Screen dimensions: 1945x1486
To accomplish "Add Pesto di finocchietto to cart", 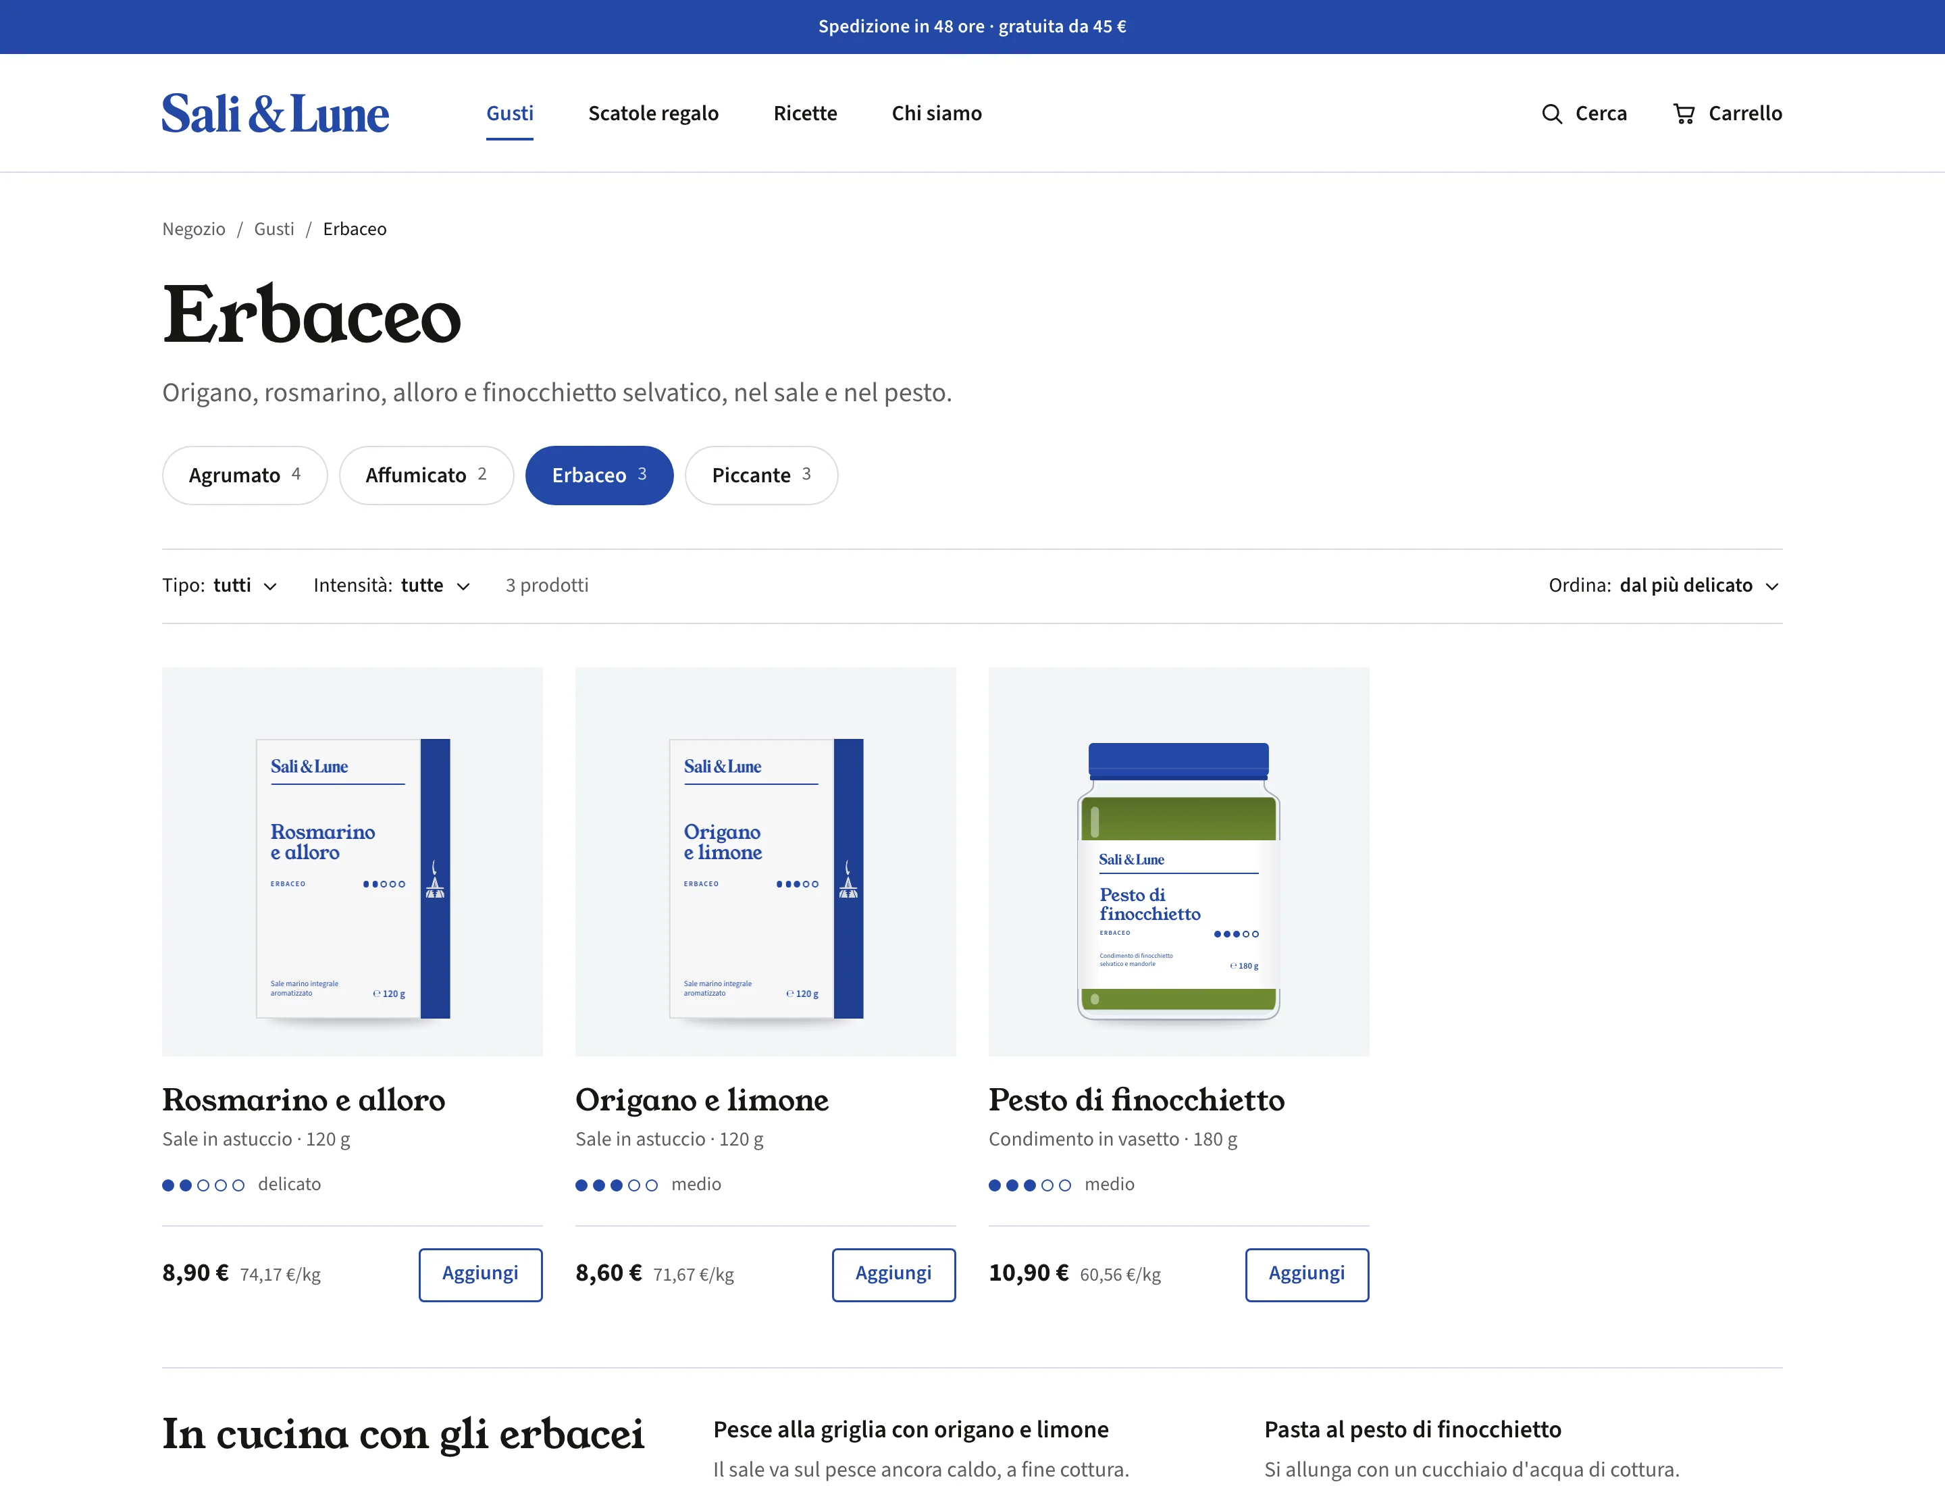I will pos(1306,1275).
